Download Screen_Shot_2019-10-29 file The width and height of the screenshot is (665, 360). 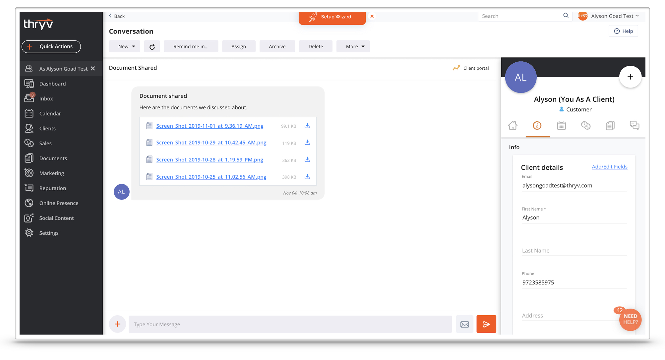click(307, 143)
